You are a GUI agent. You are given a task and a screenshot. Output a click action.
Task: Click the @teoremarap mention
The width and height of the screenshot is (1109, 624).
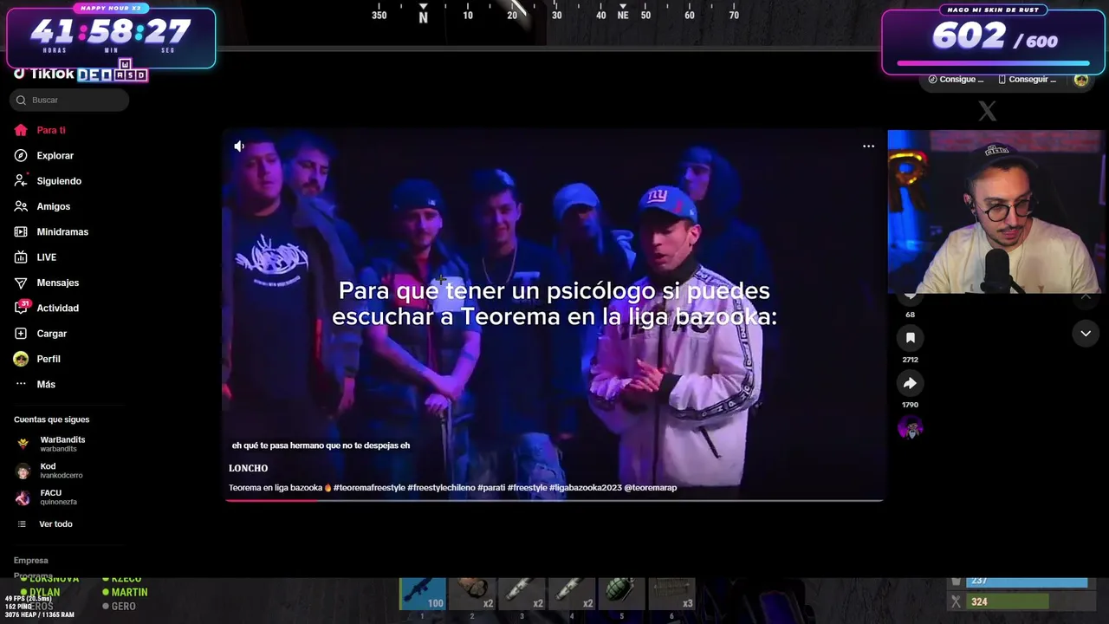[650, 488]
